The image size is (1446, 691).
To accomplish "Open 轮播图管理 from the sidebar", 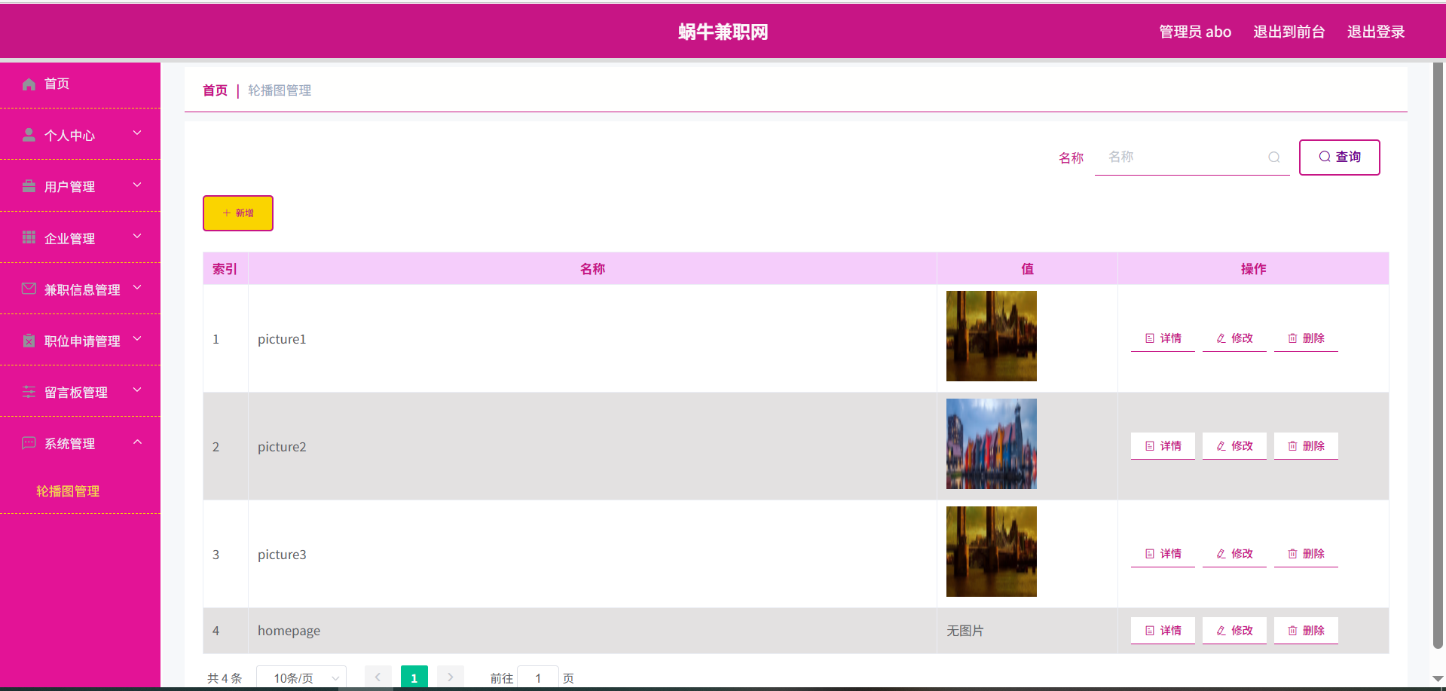I will [x=67, y=491].
